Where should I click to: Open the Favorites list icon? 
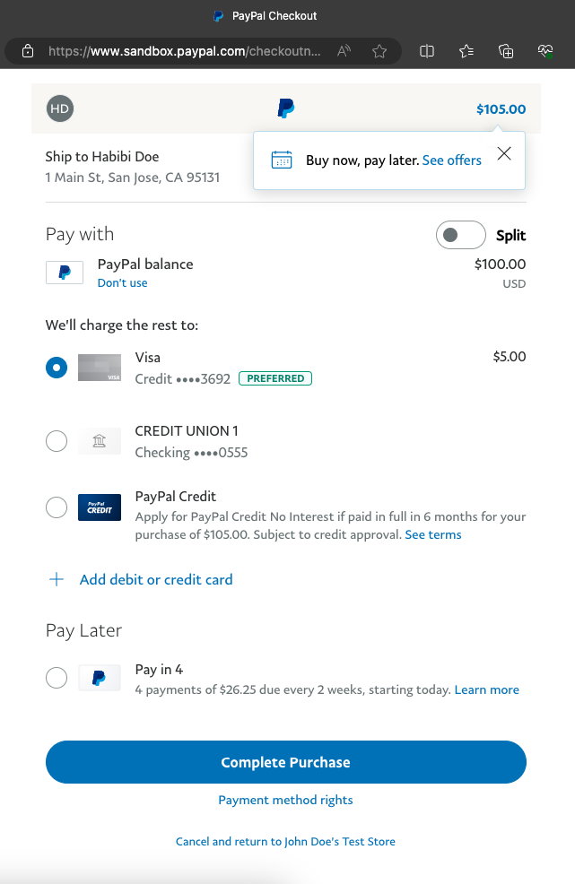point(466,51)
